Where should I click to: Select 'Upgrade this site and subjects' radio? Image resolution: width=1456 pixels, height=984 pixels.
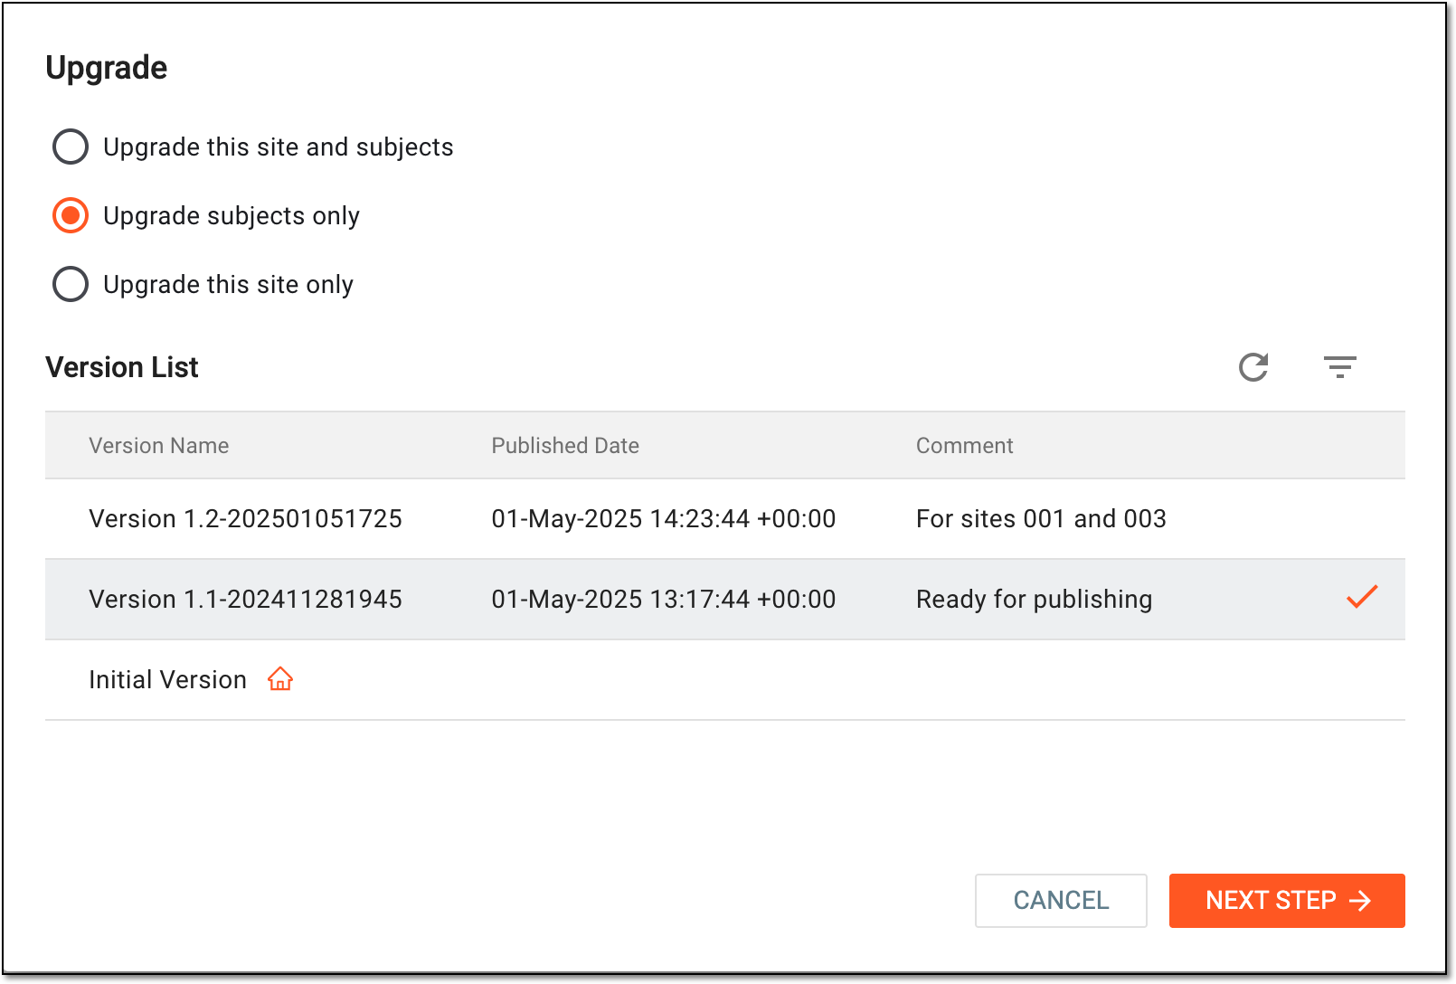coord(71,147)
